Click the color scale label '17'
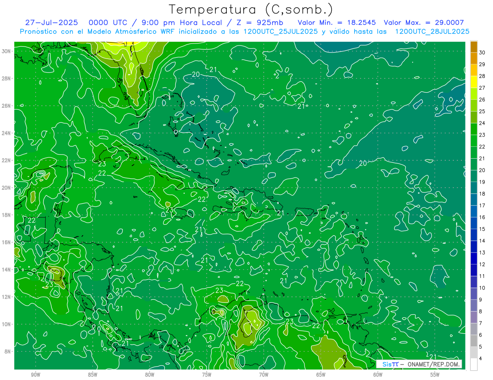The height and width of the screenshot is (380, 493). [482, 205]
